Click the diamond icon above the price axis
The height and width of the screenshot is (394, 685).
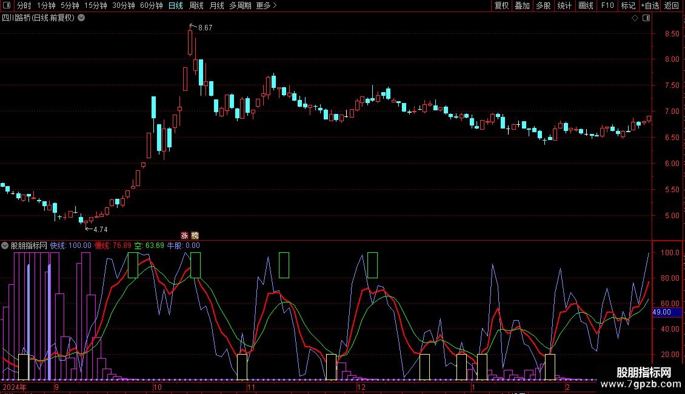(x=635, y=18)
